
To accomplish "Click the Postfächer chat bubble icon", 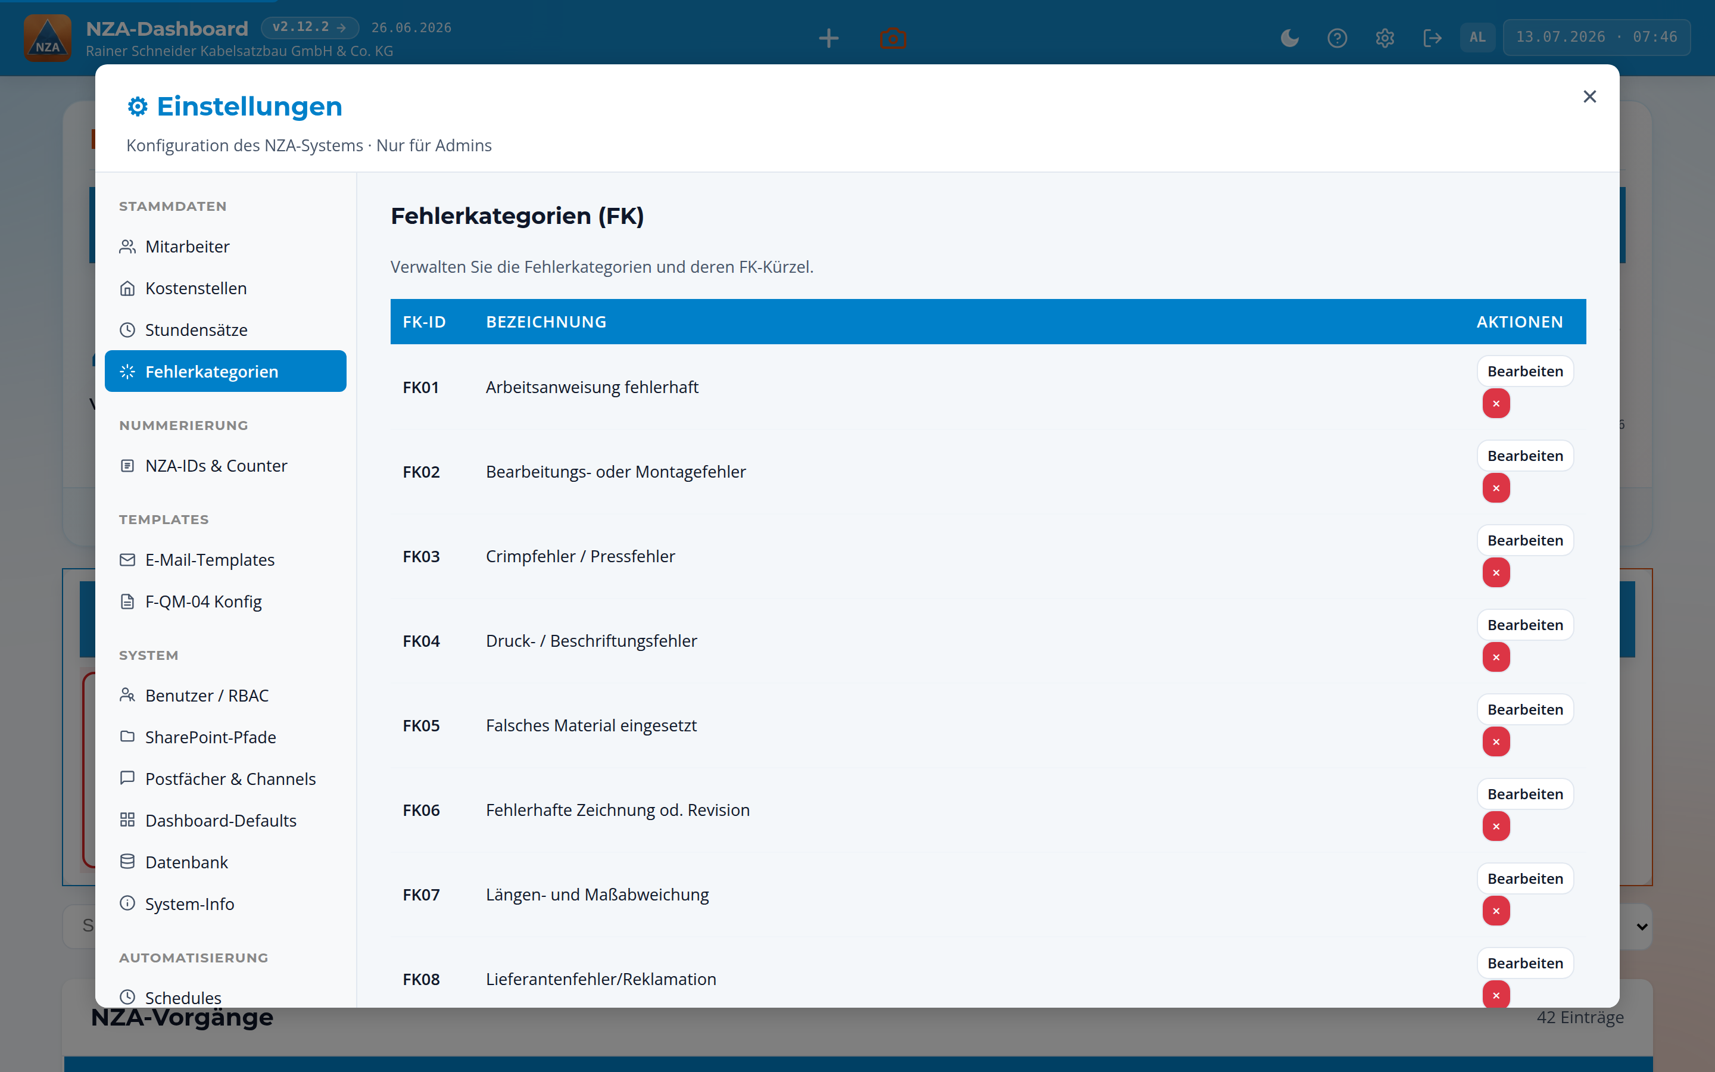I will [127, 778].
